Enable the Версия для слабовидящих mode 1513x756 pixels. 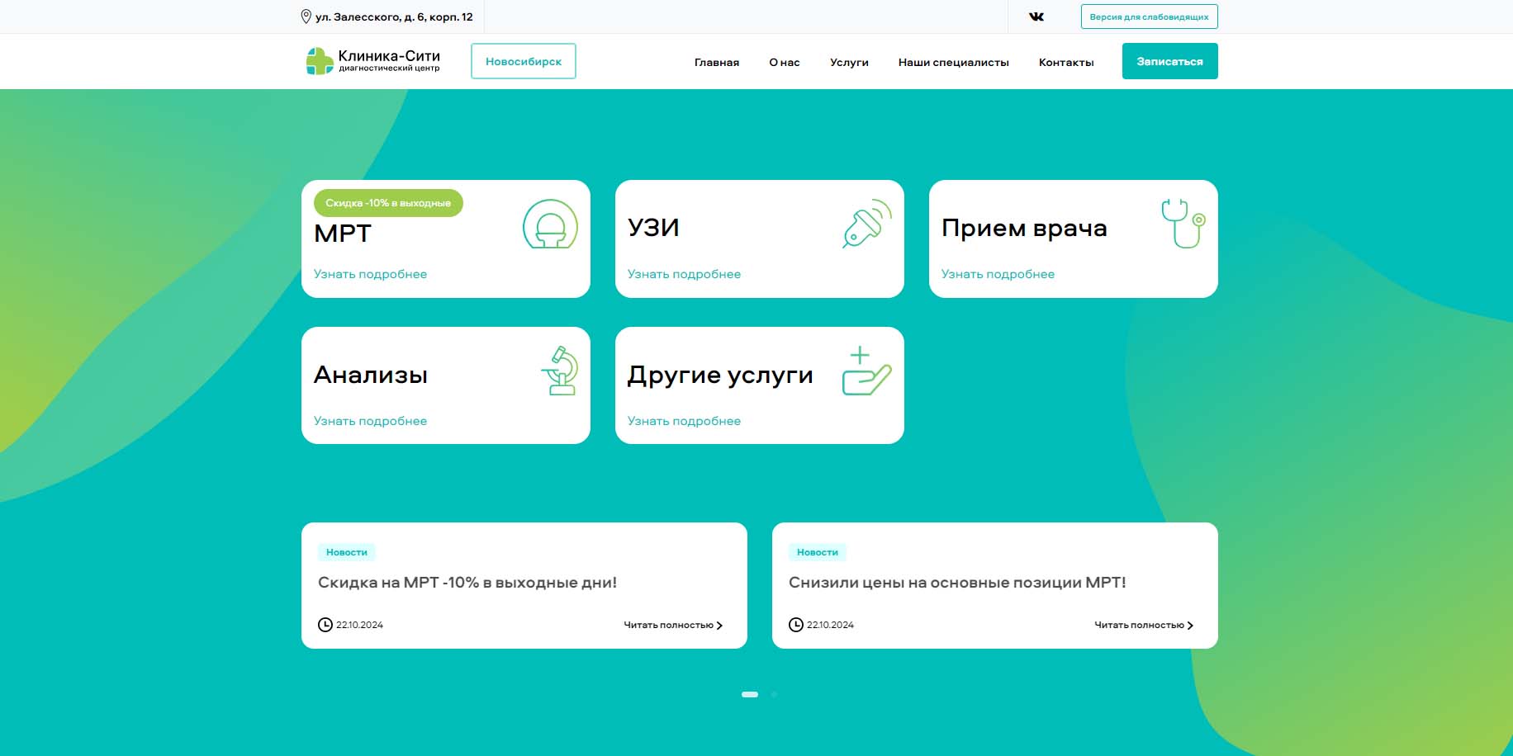(1148, 17)
